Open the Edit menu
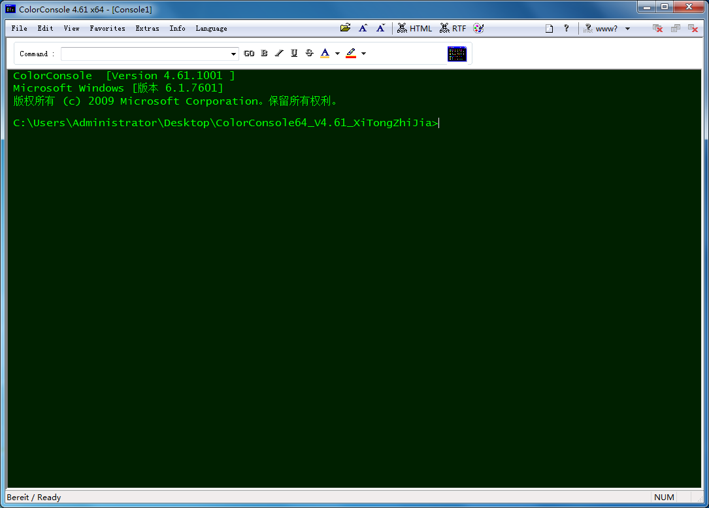The image size is (709, 508). [x=45, y=29]
